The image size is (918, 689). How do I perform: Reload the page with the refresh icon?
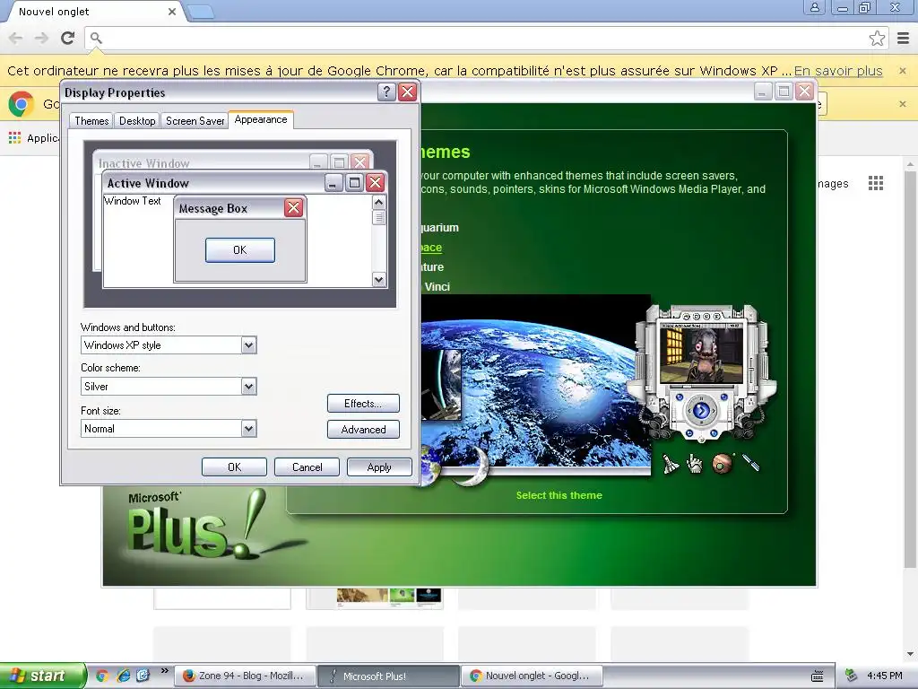(x=68, y=38)
